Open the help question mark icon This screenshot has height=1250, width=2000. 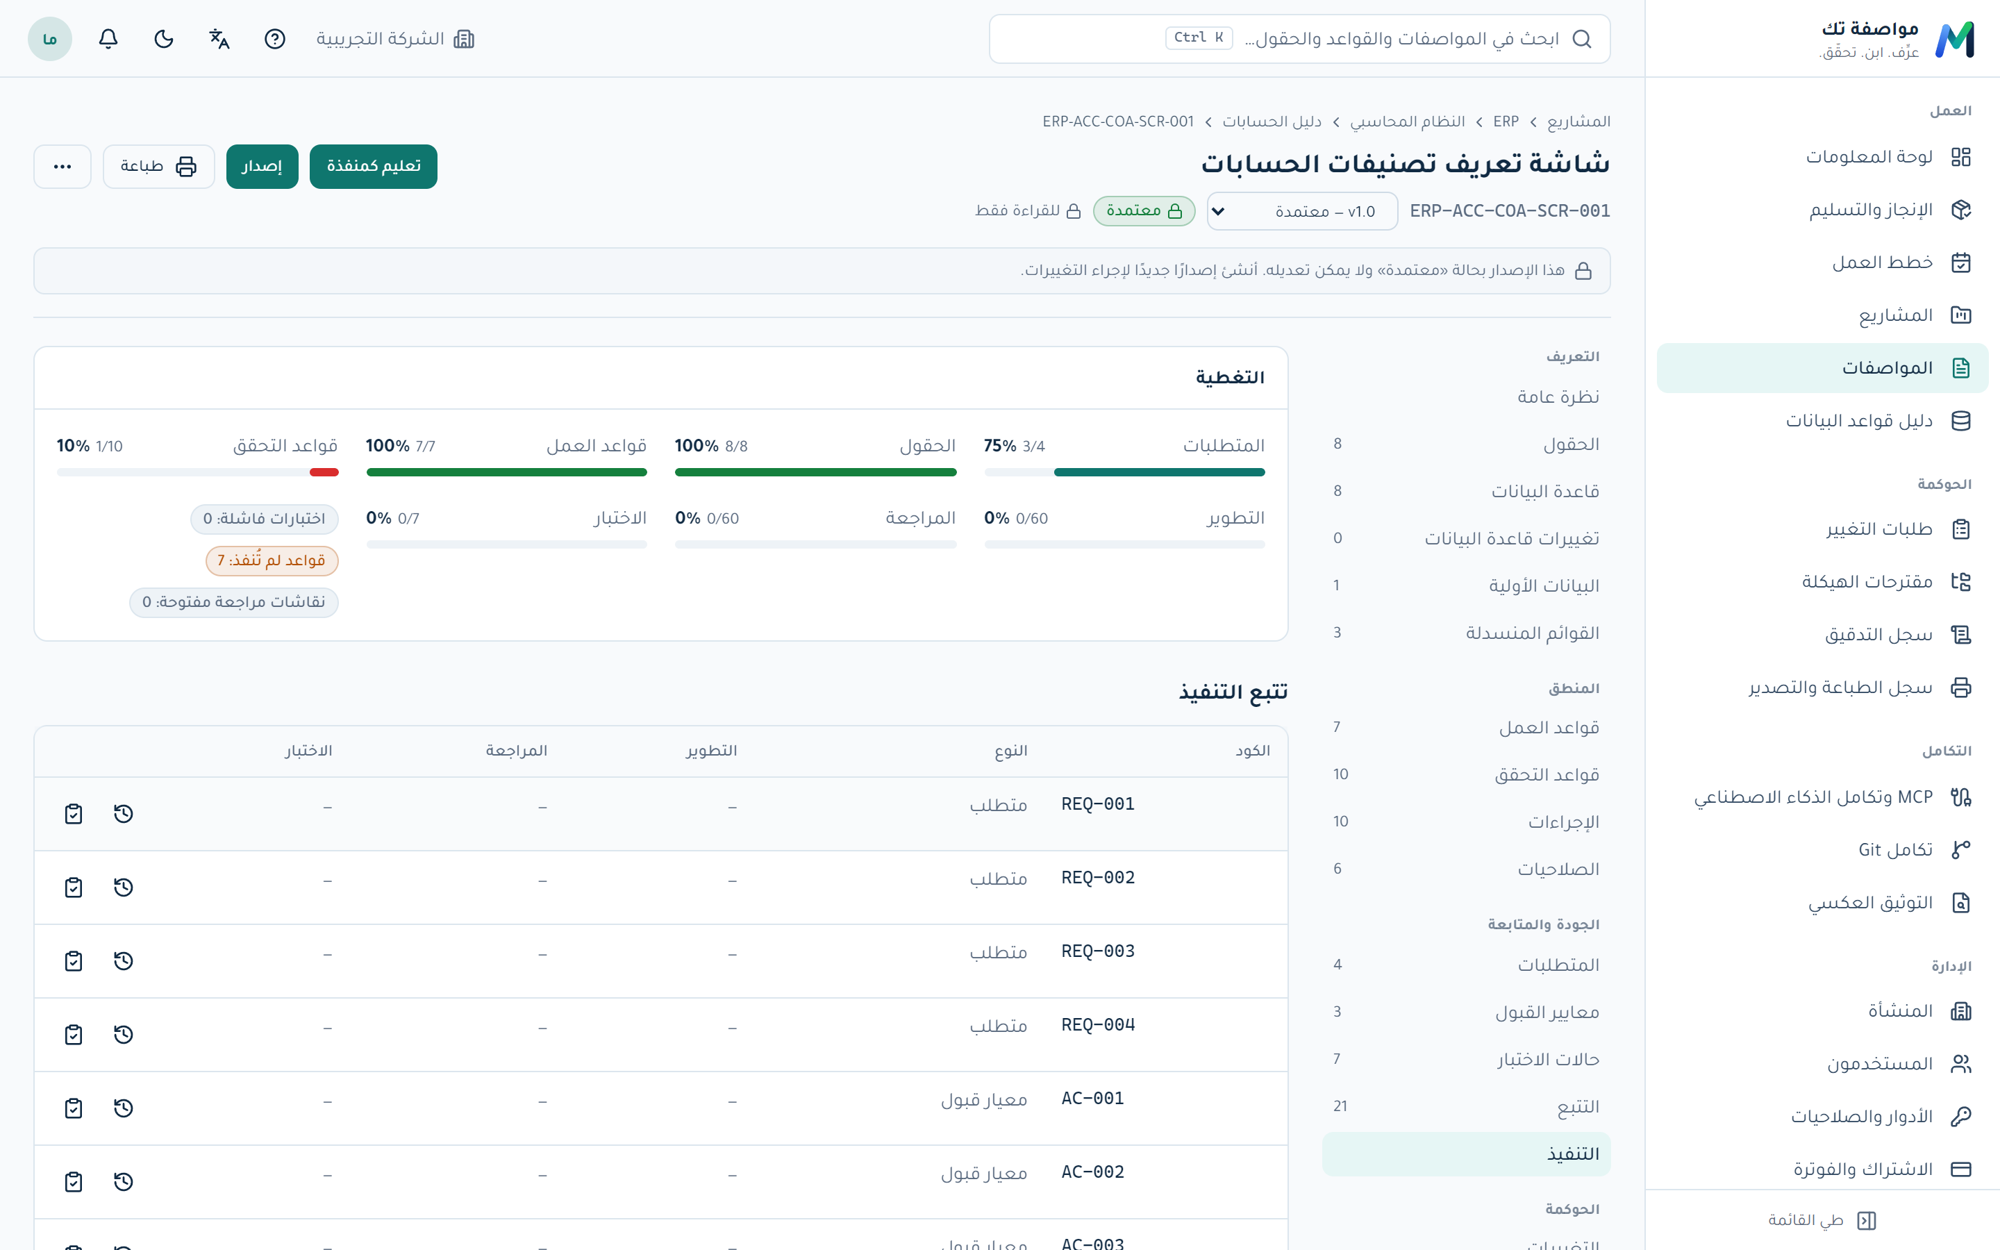[274, 39]
